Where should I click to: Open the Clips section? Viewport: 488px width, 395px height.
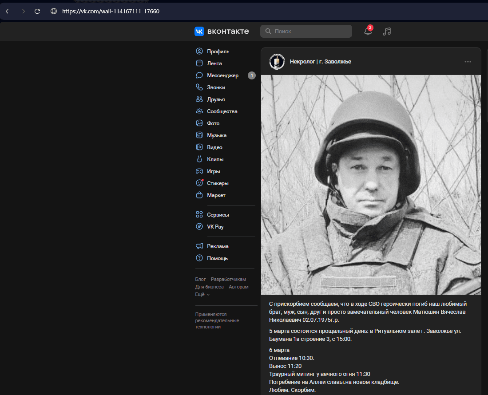(215, 159)
